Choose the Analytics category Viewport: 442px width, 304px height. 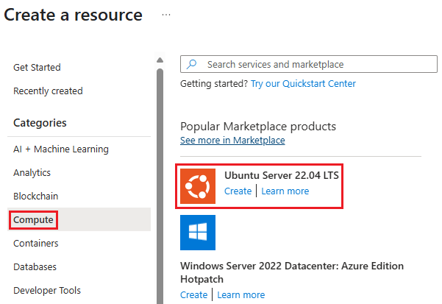[x=32, y=173]
